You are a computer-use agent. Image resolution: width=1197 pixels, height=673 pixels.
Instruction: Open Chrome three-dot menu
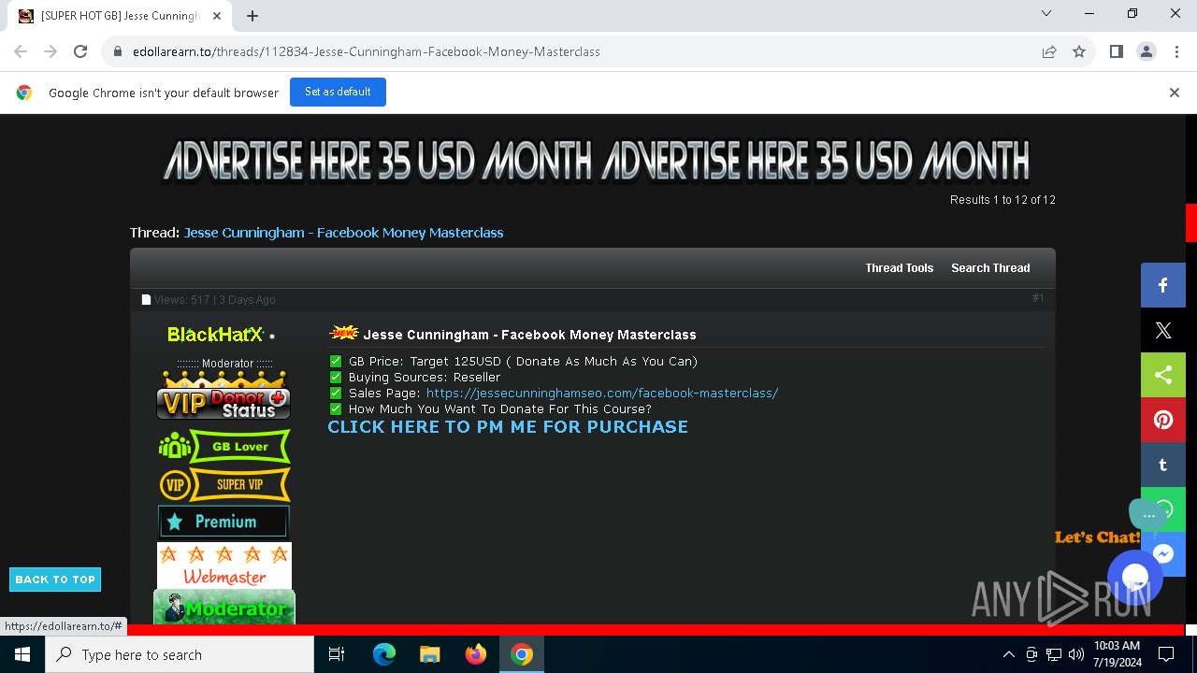point(1175,51)
